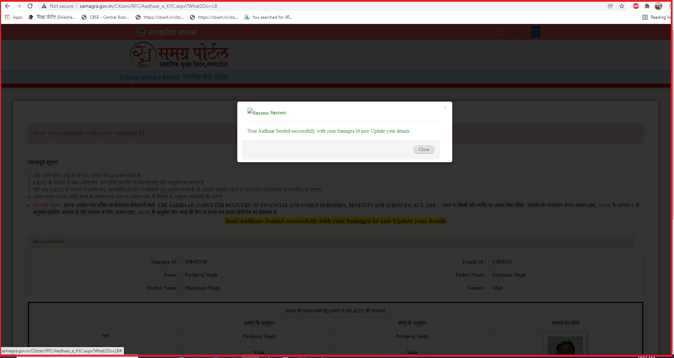Click the Not secure warning icon

coord(44,6)
